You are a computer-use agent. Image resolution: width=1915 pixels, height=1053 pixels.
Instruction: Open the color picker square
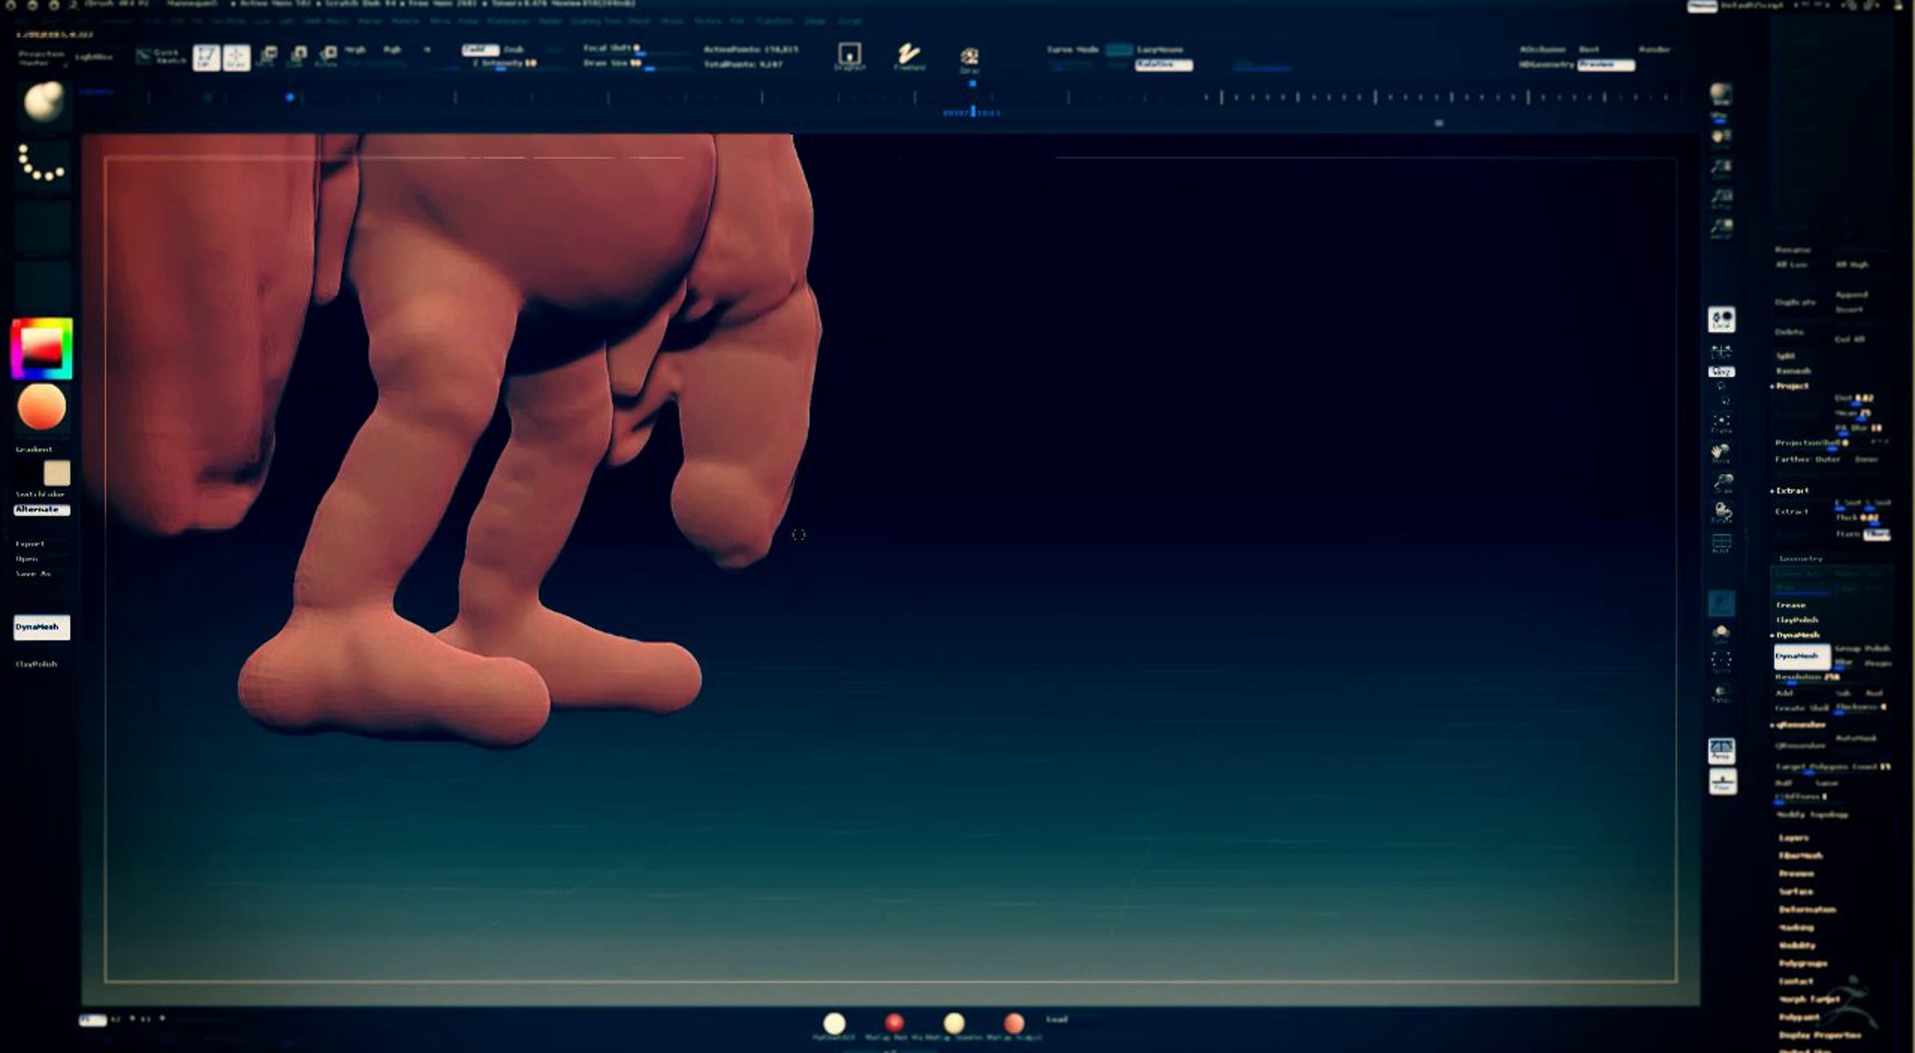[x=41, y=349]
